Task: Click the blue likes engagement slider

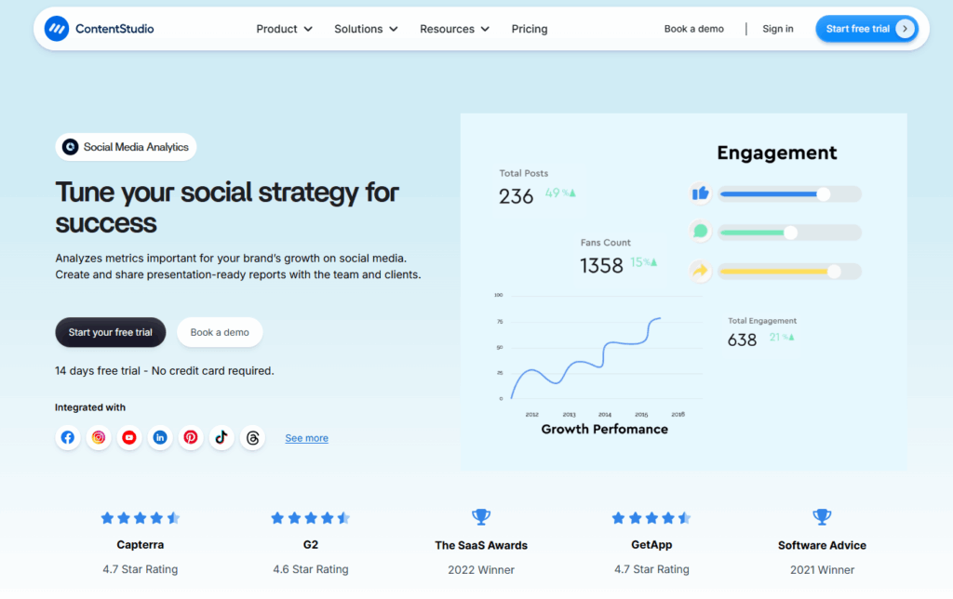Action: tap(789, 194)
